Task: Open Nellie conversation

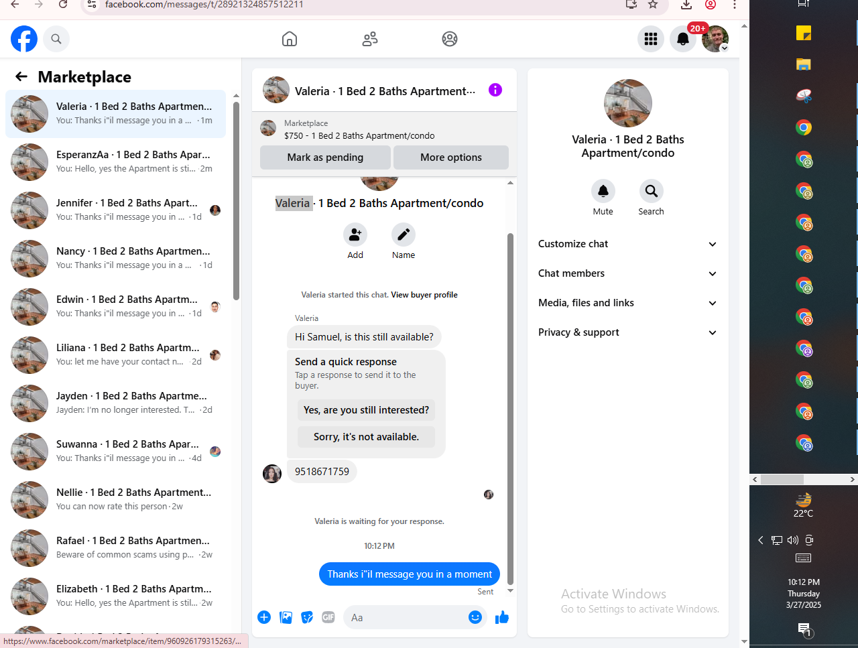Action: pos(115,500)
